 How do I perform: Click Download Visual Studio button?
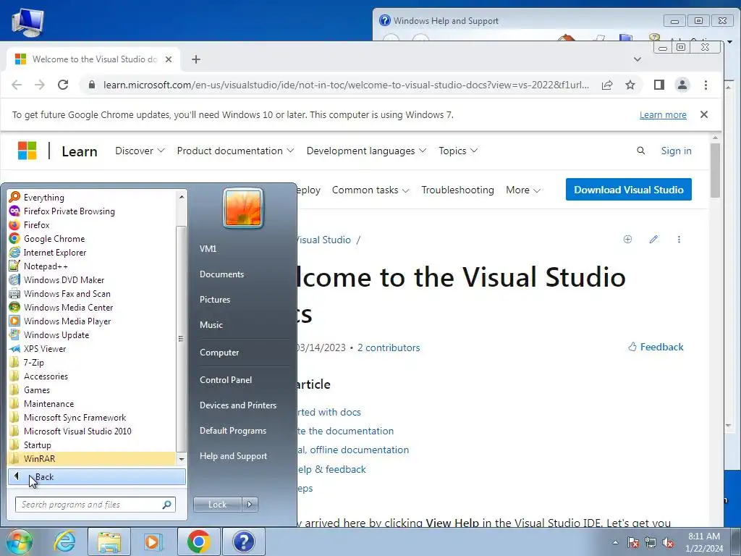629,190
